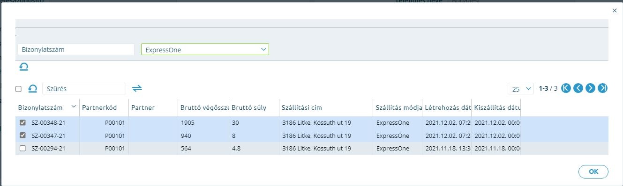Click the reset icon below Bizonylatszám field
The image size is (623, 186).
click(23, 67)
